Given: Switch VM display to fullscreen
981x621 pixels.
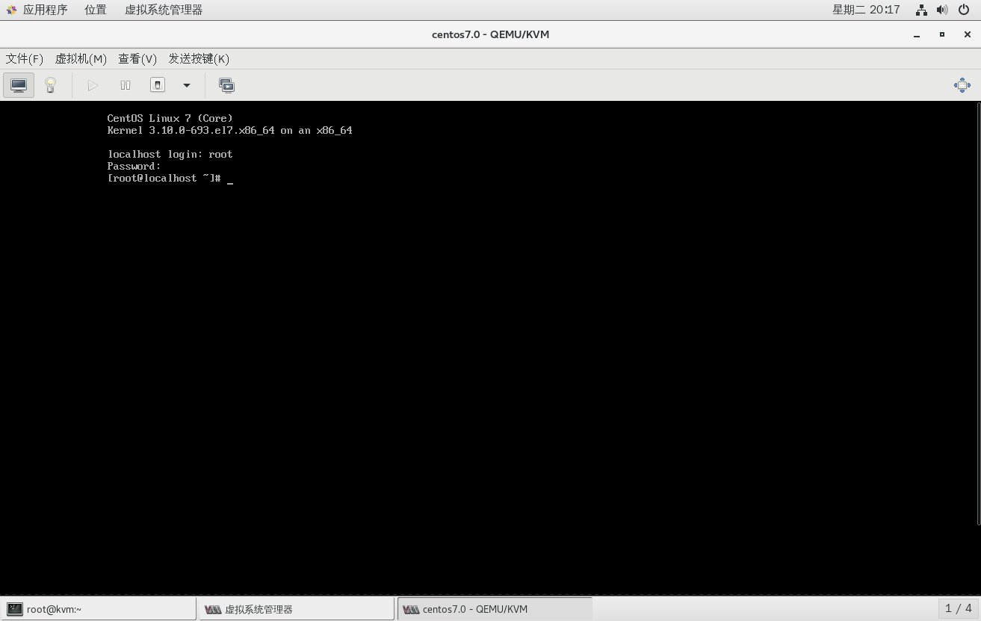Looking at the screenshot, I should [x=962, y=85].
